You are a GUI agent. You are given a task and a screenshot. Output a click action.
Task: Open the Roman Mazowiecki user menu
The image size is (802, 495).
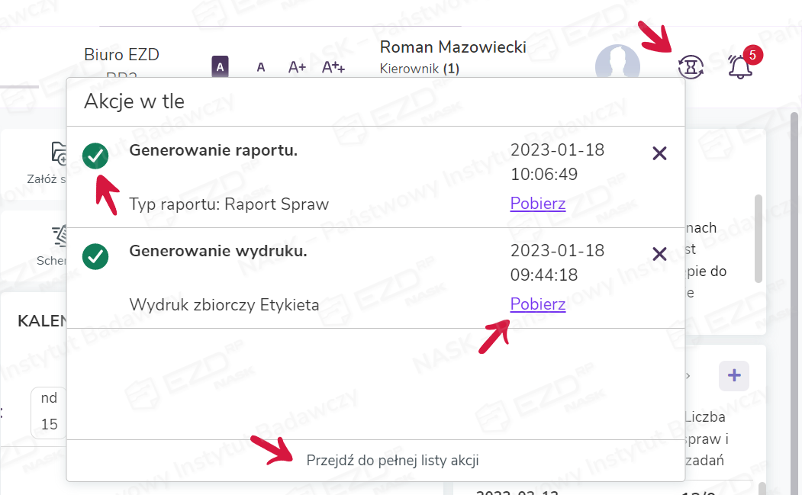click(x=453, y=47)
